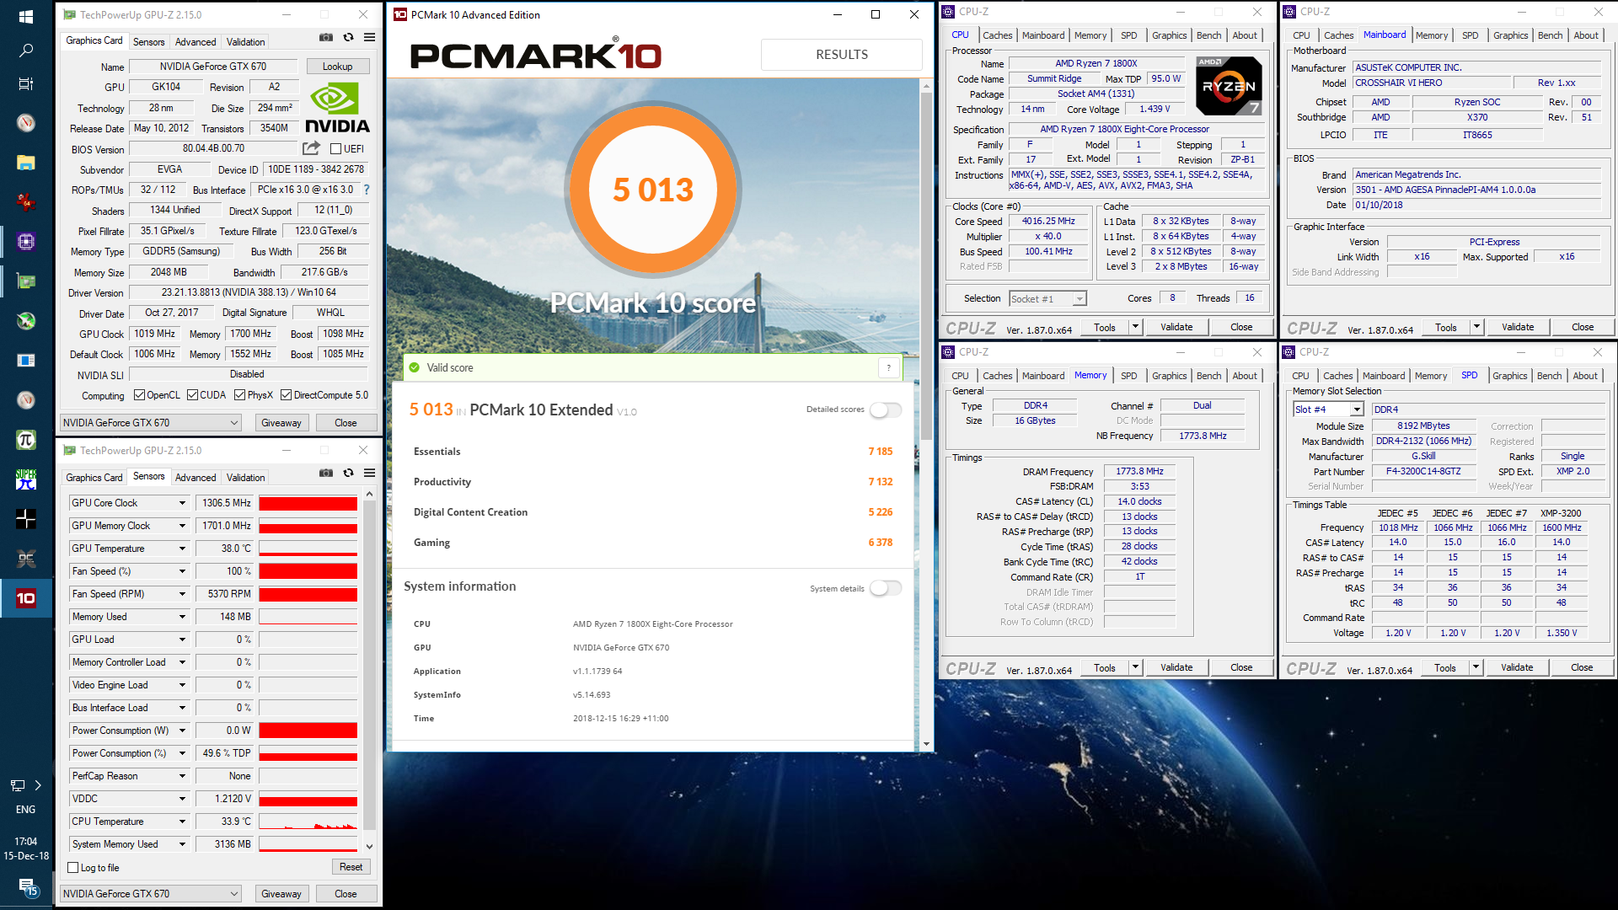Open taskbar search magnifier
Image resolution: width=1618 pixels, height=910 pixels.
(25, 51)
